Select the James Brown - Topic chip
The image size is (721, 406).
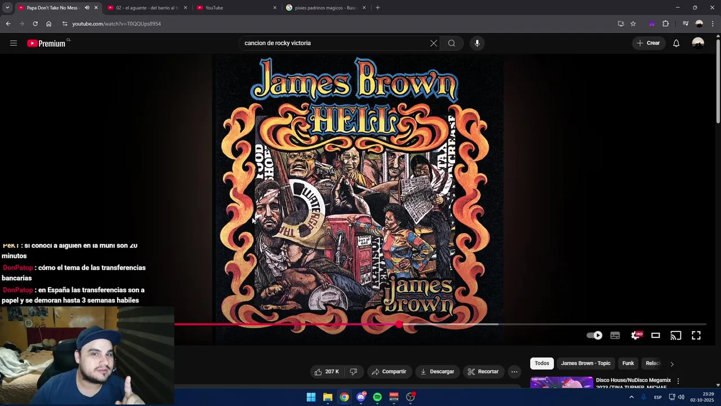click(586, 363)
